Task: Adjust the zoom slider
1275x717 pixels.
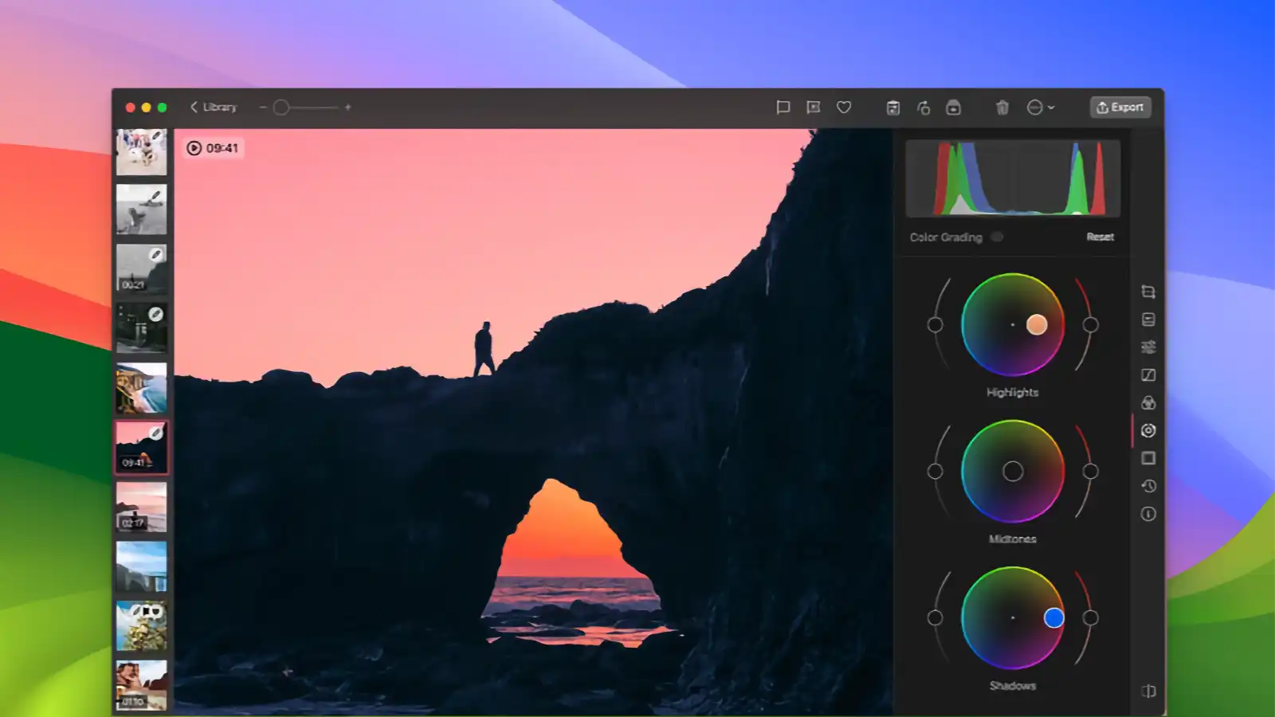Action: pyautogui.click(x=283, y=106)
